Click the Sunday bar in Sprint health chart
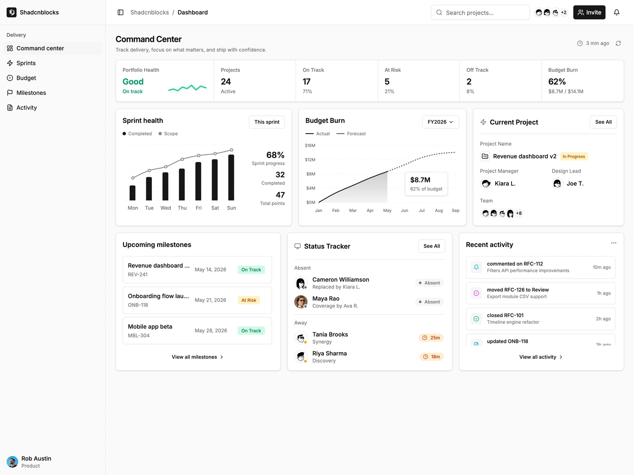 232,177
